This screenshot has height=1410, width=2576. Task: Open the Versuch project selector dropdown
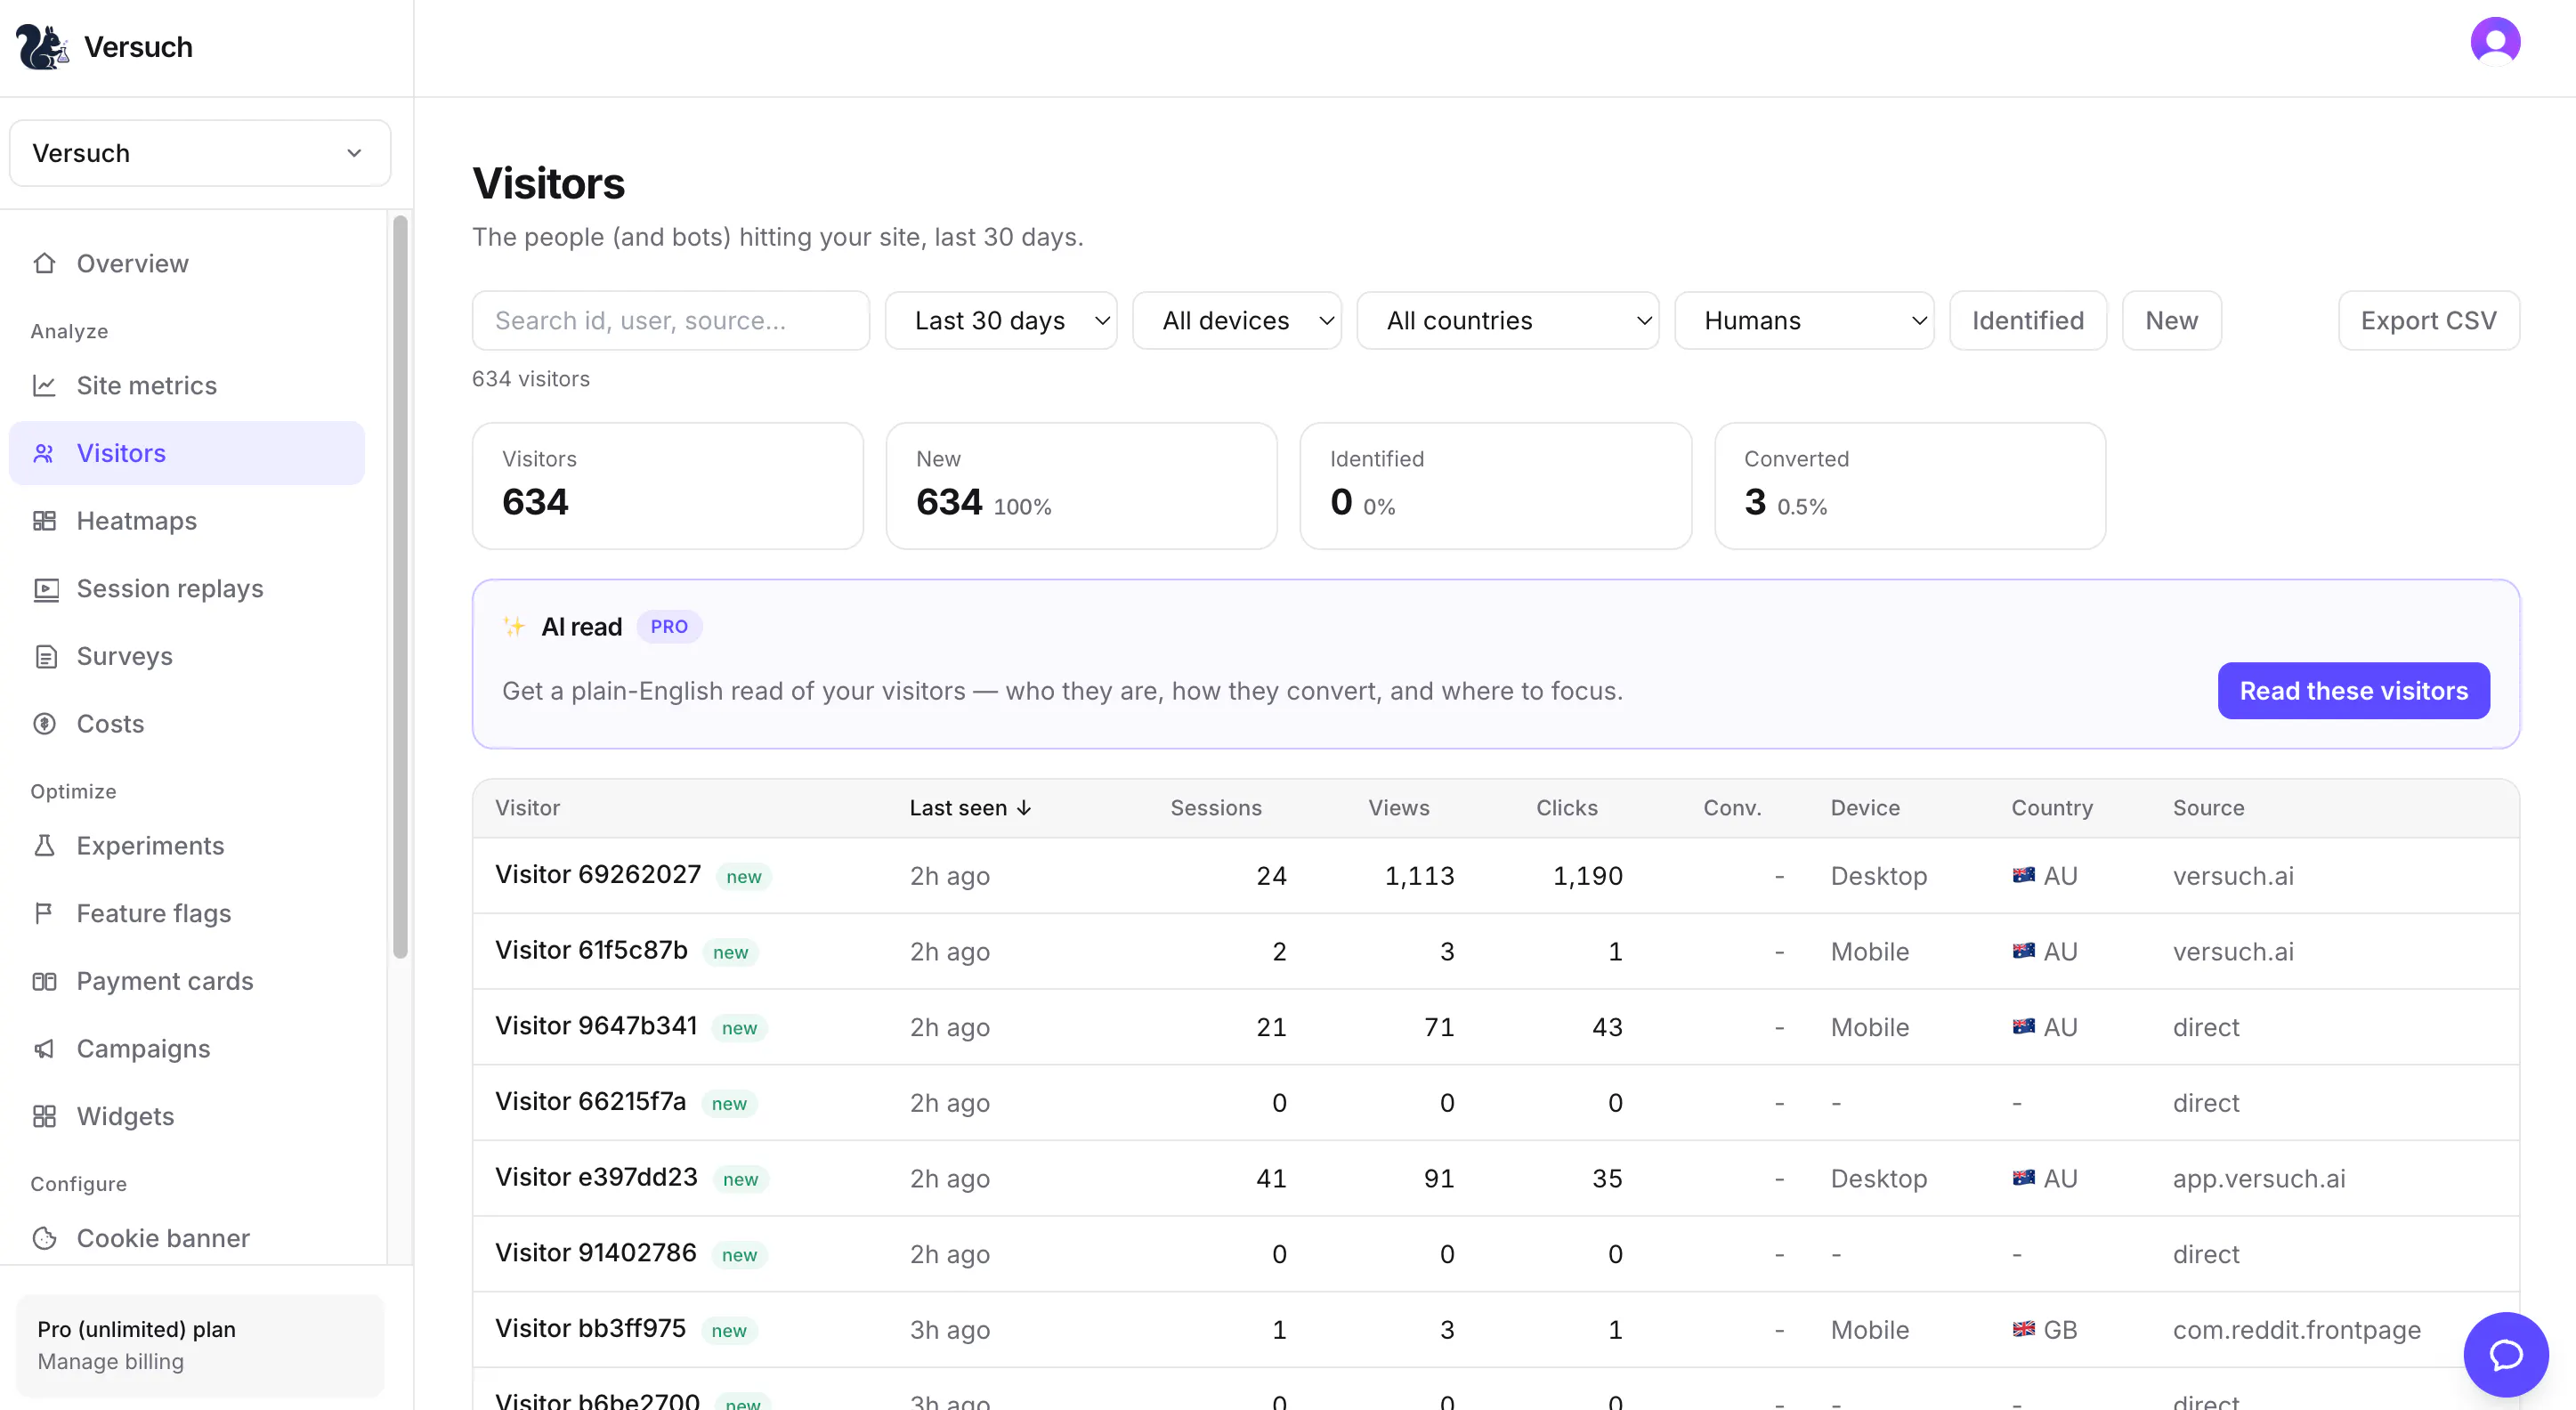pyautogui.click(x=200, y=153)
